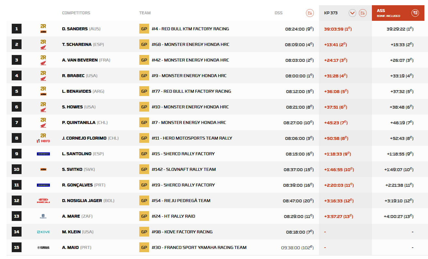Click Husqvarna logo in Mare row
The height and width of the screenshot is (259, 428).
43,216
